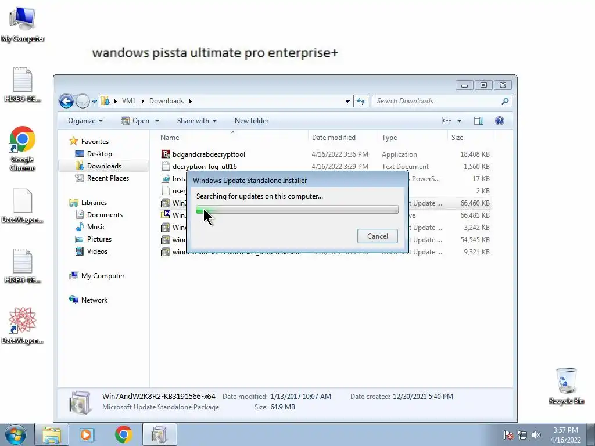Select the 9,321 KB windows8.1 update file
The width and height of the screenshot is (595, 446).
(326, 252)
